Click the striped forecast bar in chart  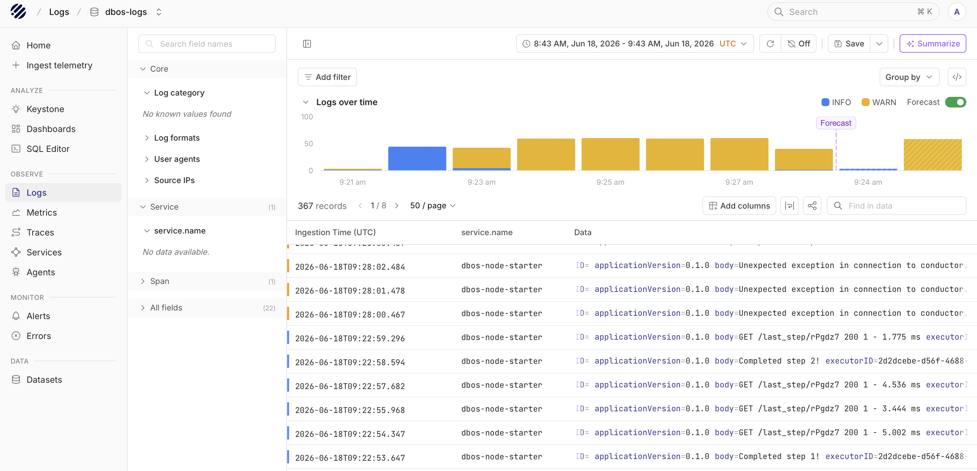[932, 155]
